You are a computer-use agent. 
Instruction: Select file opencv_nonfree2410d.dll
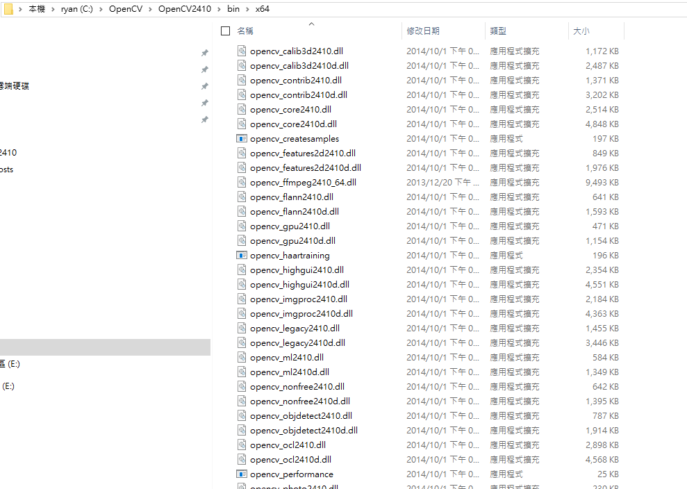[300, 401]
